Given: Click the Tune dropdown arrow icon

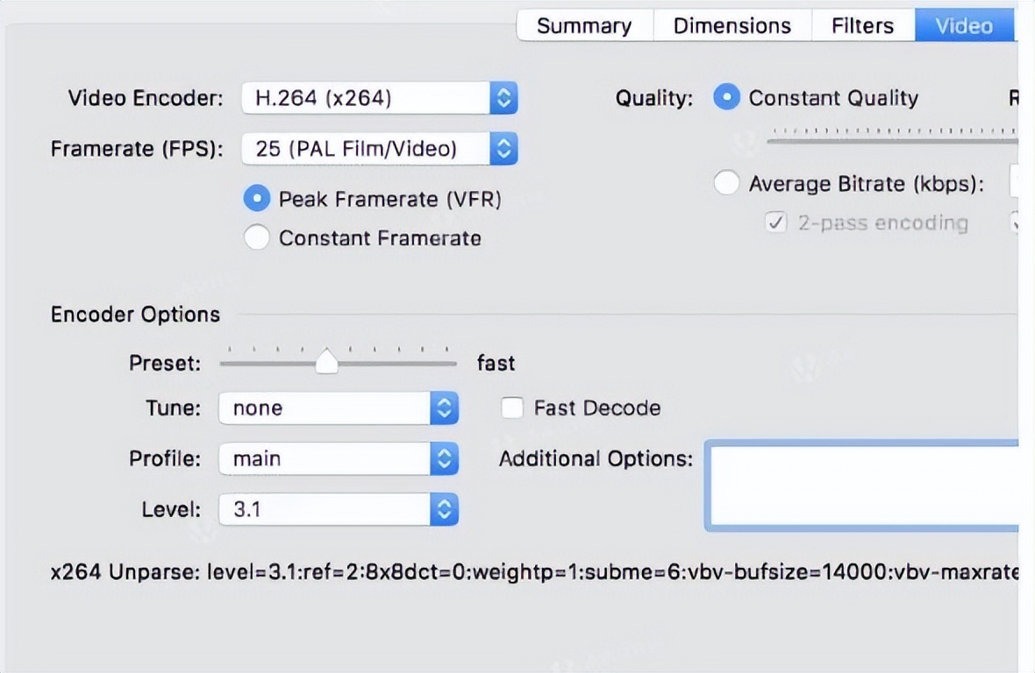Looking at the screenshot, I should [443, 407].
